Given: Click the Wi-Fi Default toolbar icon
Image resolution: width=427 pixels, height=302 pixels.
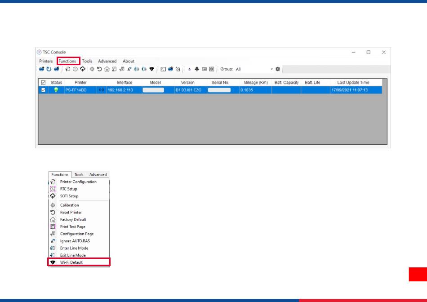Looking at the screenshot, I should point(151,69).
